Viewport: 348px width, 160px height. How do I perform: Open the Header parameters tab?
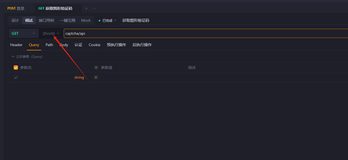coord(16,45)
